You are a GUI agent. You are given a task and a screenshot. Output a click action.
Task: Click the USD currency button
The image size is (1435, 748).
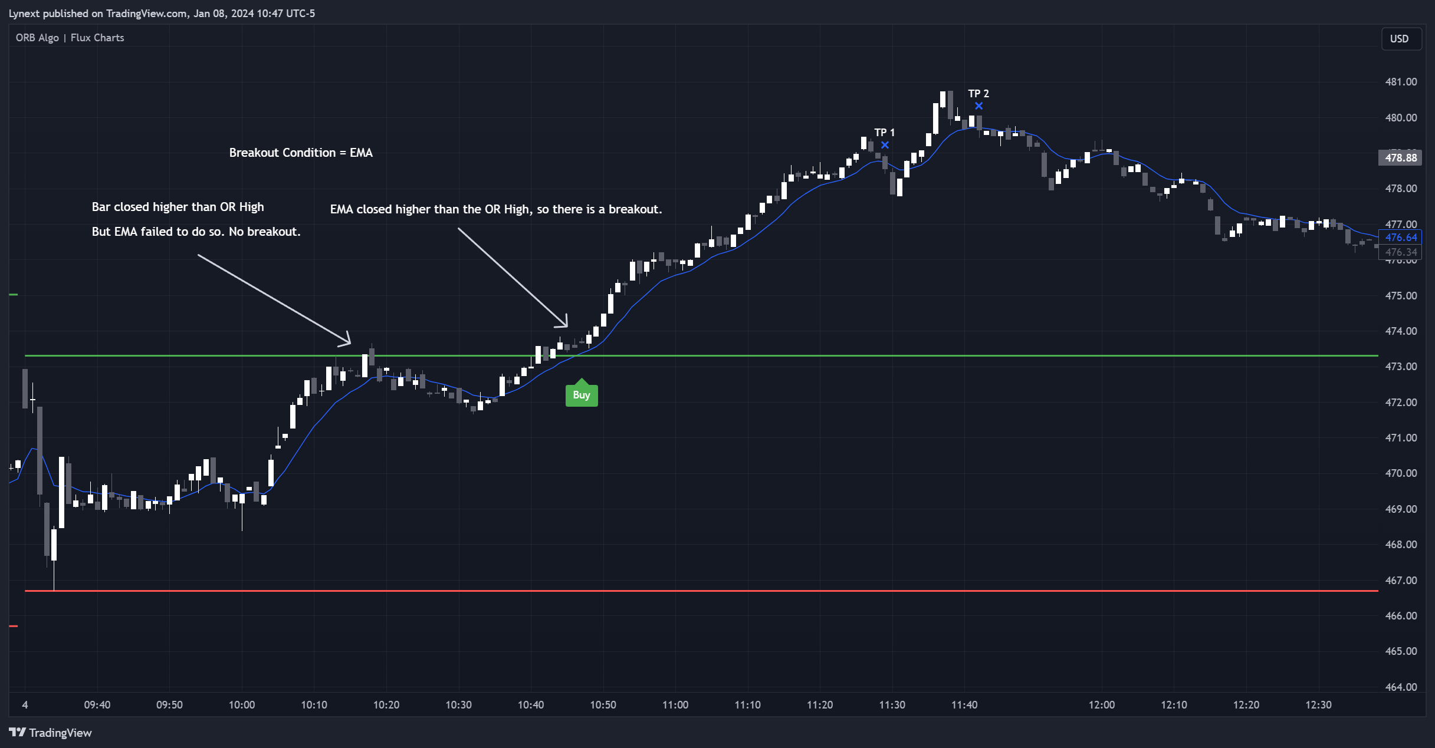click(x=1401, y=39)
